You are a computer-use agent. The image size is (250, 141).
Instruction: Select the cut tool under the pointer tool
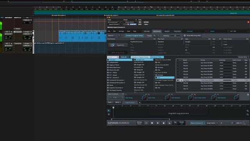109,114
